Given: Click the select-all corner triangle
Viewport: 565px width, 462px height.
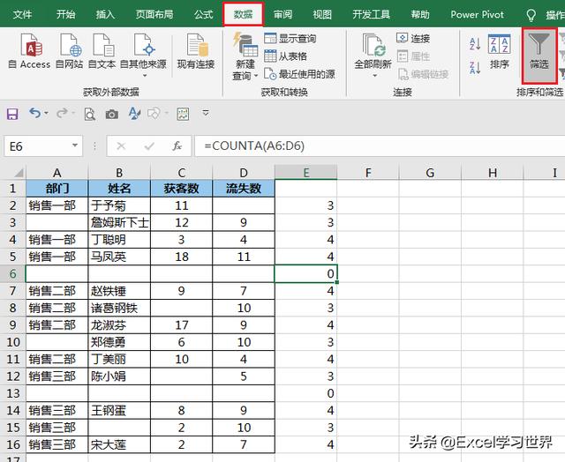Looking at the screenshot, I should pyautogui.click(x=18, y=173).
